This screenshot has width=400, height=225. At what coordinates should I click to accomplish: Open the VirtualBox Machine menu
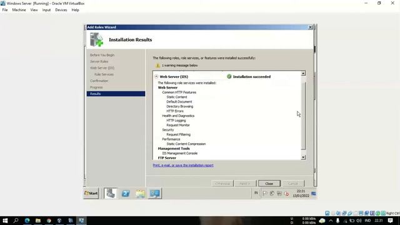pyautogui.click(x=19, y=10)
